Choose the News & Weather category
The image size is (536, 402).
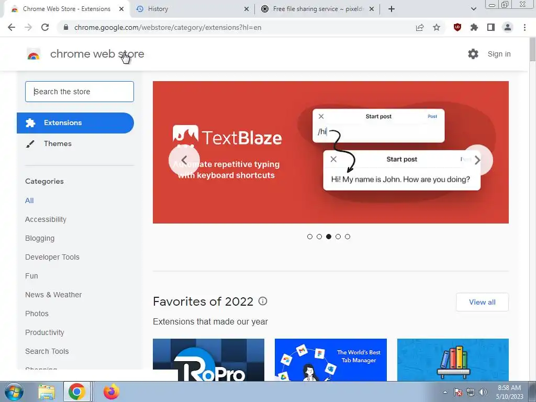click(x=53, y=295)
